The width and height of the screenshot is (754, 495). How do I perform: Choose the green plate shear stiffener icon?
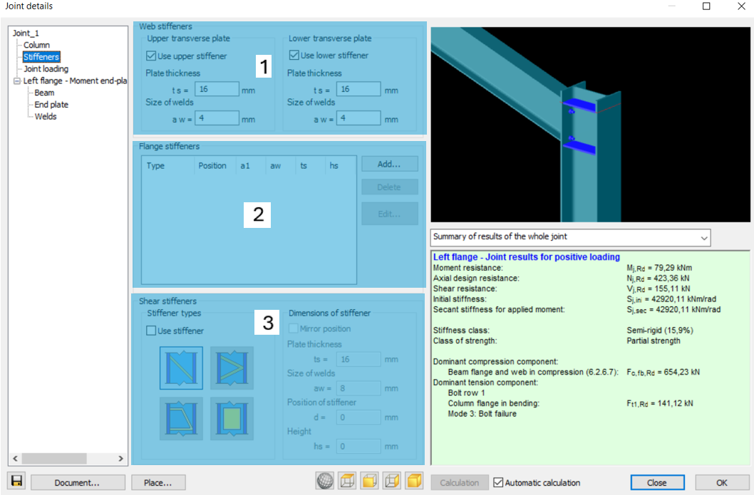point(232,419)
